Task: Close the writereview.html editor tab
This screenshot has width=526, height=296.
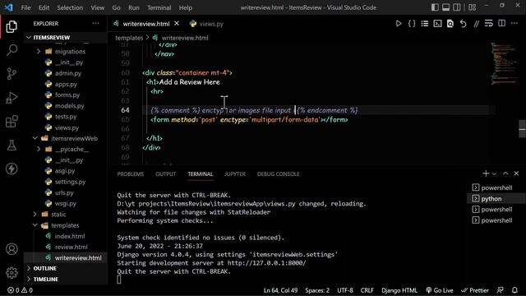Action: coord(177,24)
